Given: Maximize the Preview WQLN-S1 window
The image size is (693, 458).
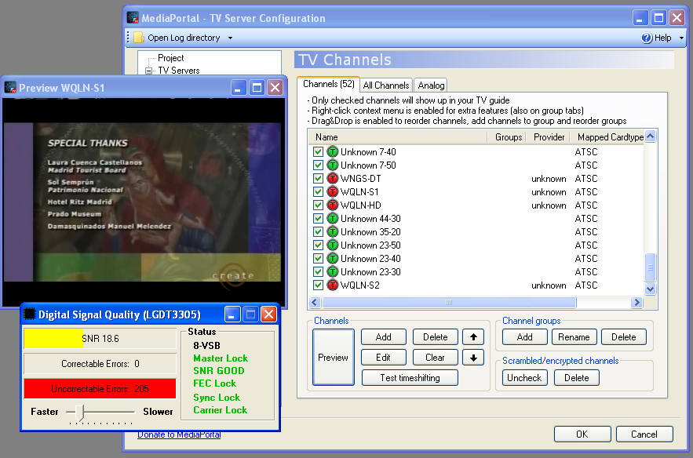Looking at the screenshot, I should [x=257, y=88].
